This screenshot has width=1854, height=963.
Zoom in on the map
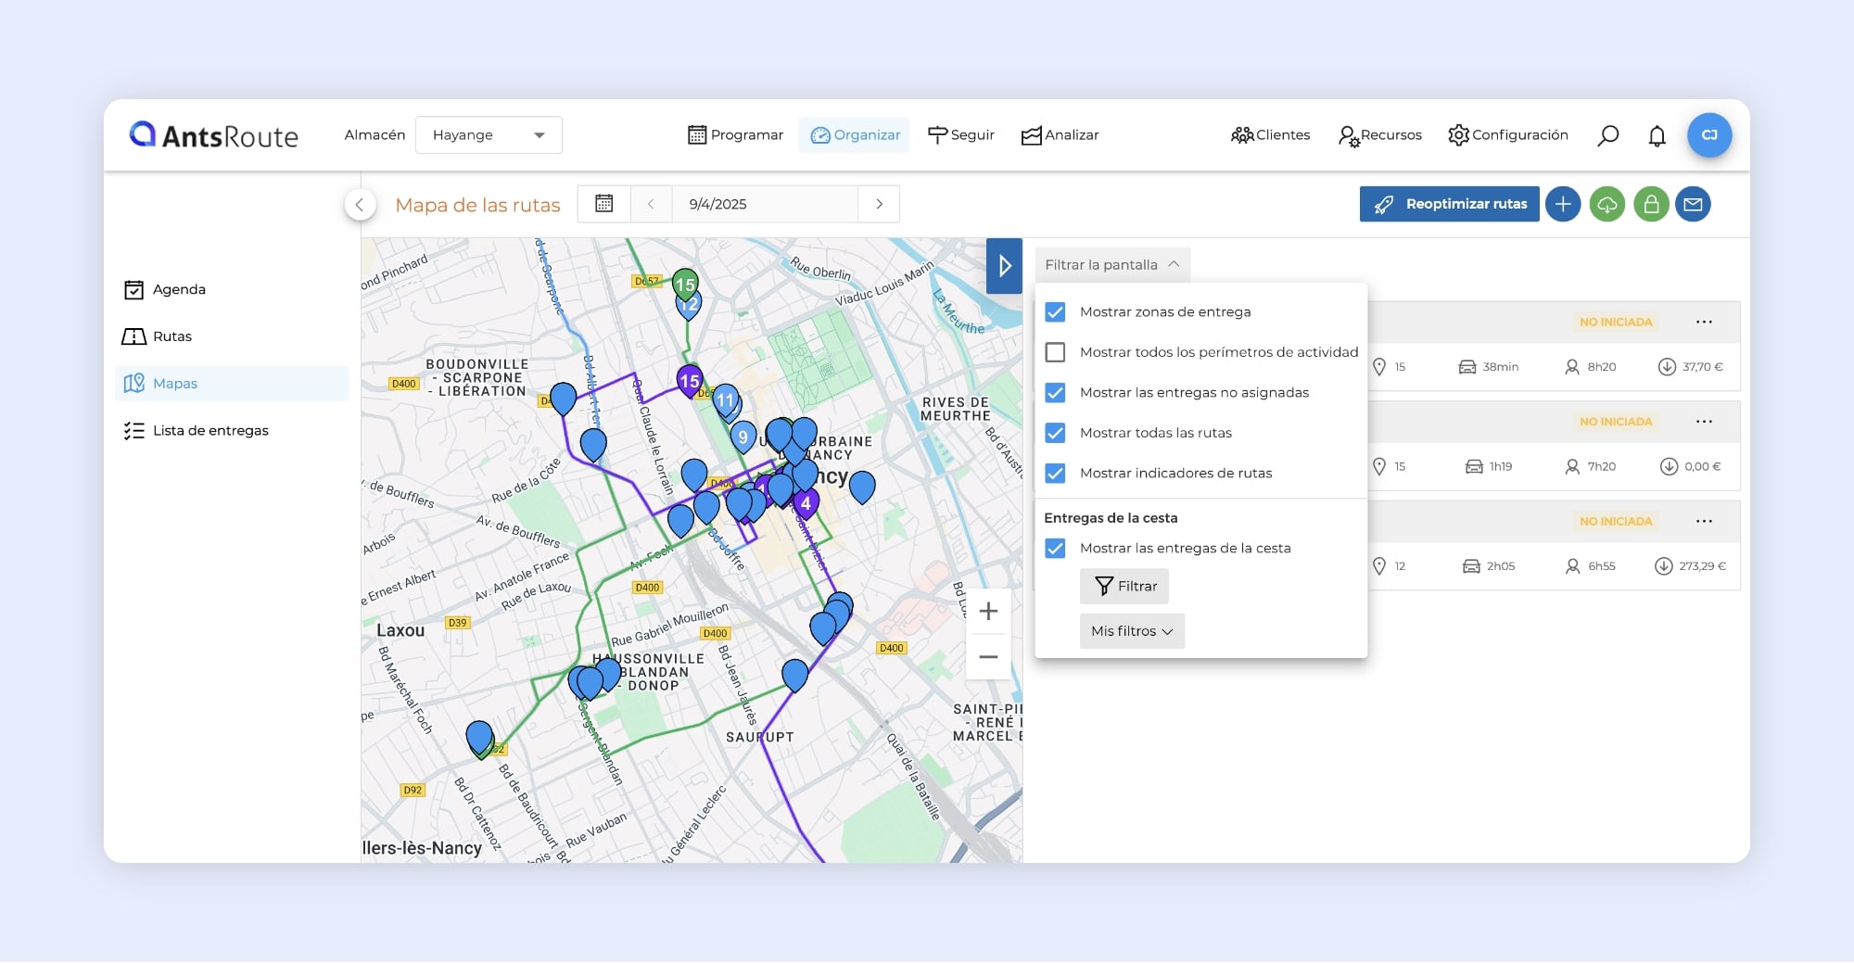tap(988, 612)
